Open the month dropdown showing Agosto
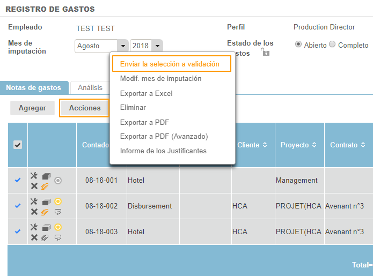The height and width of the screenshot is (276, 373). tap(101, 46)
